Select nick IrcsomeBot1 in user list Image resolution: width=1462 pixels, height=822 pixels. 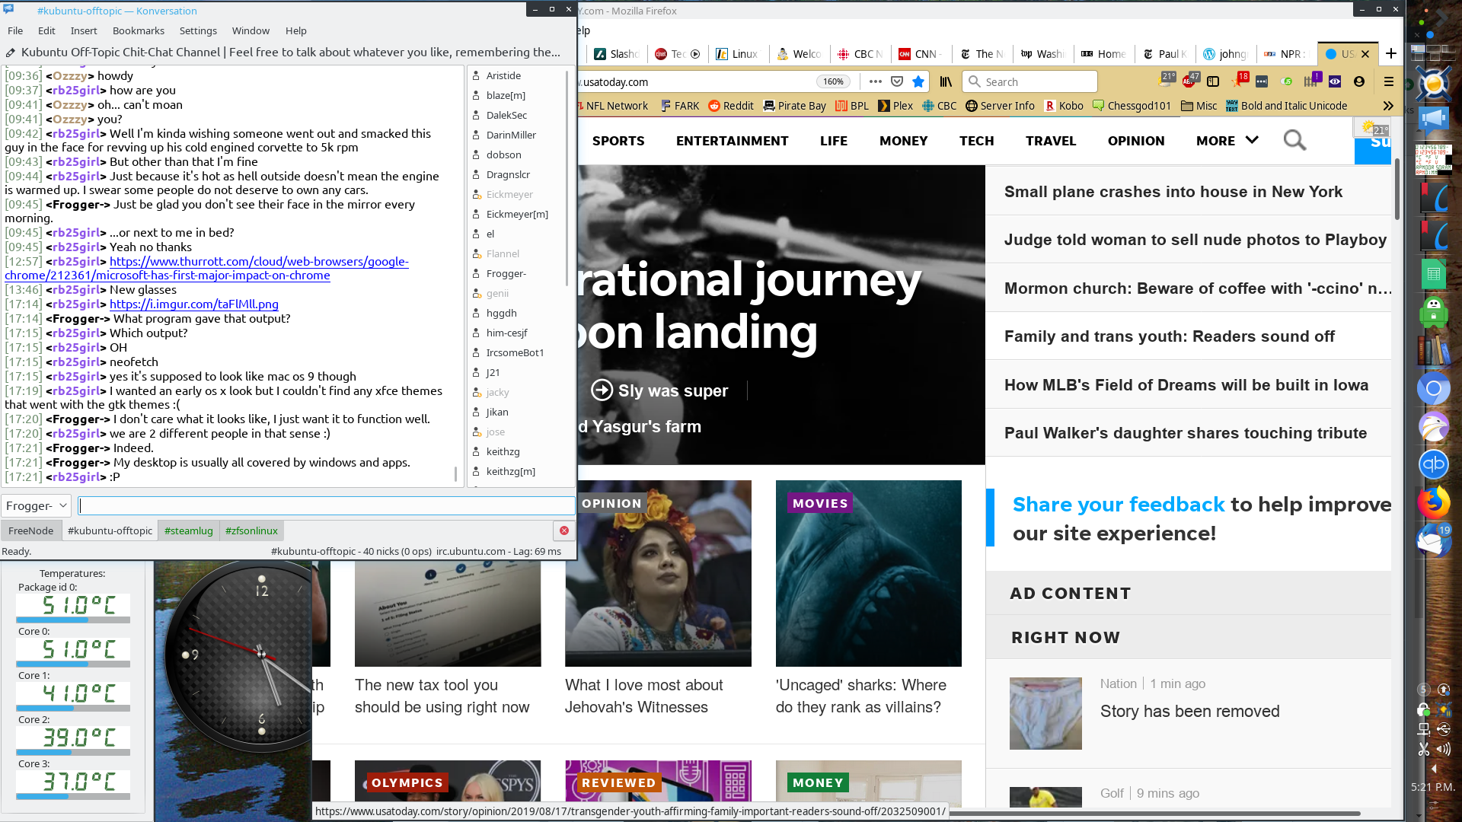[515, 352]
